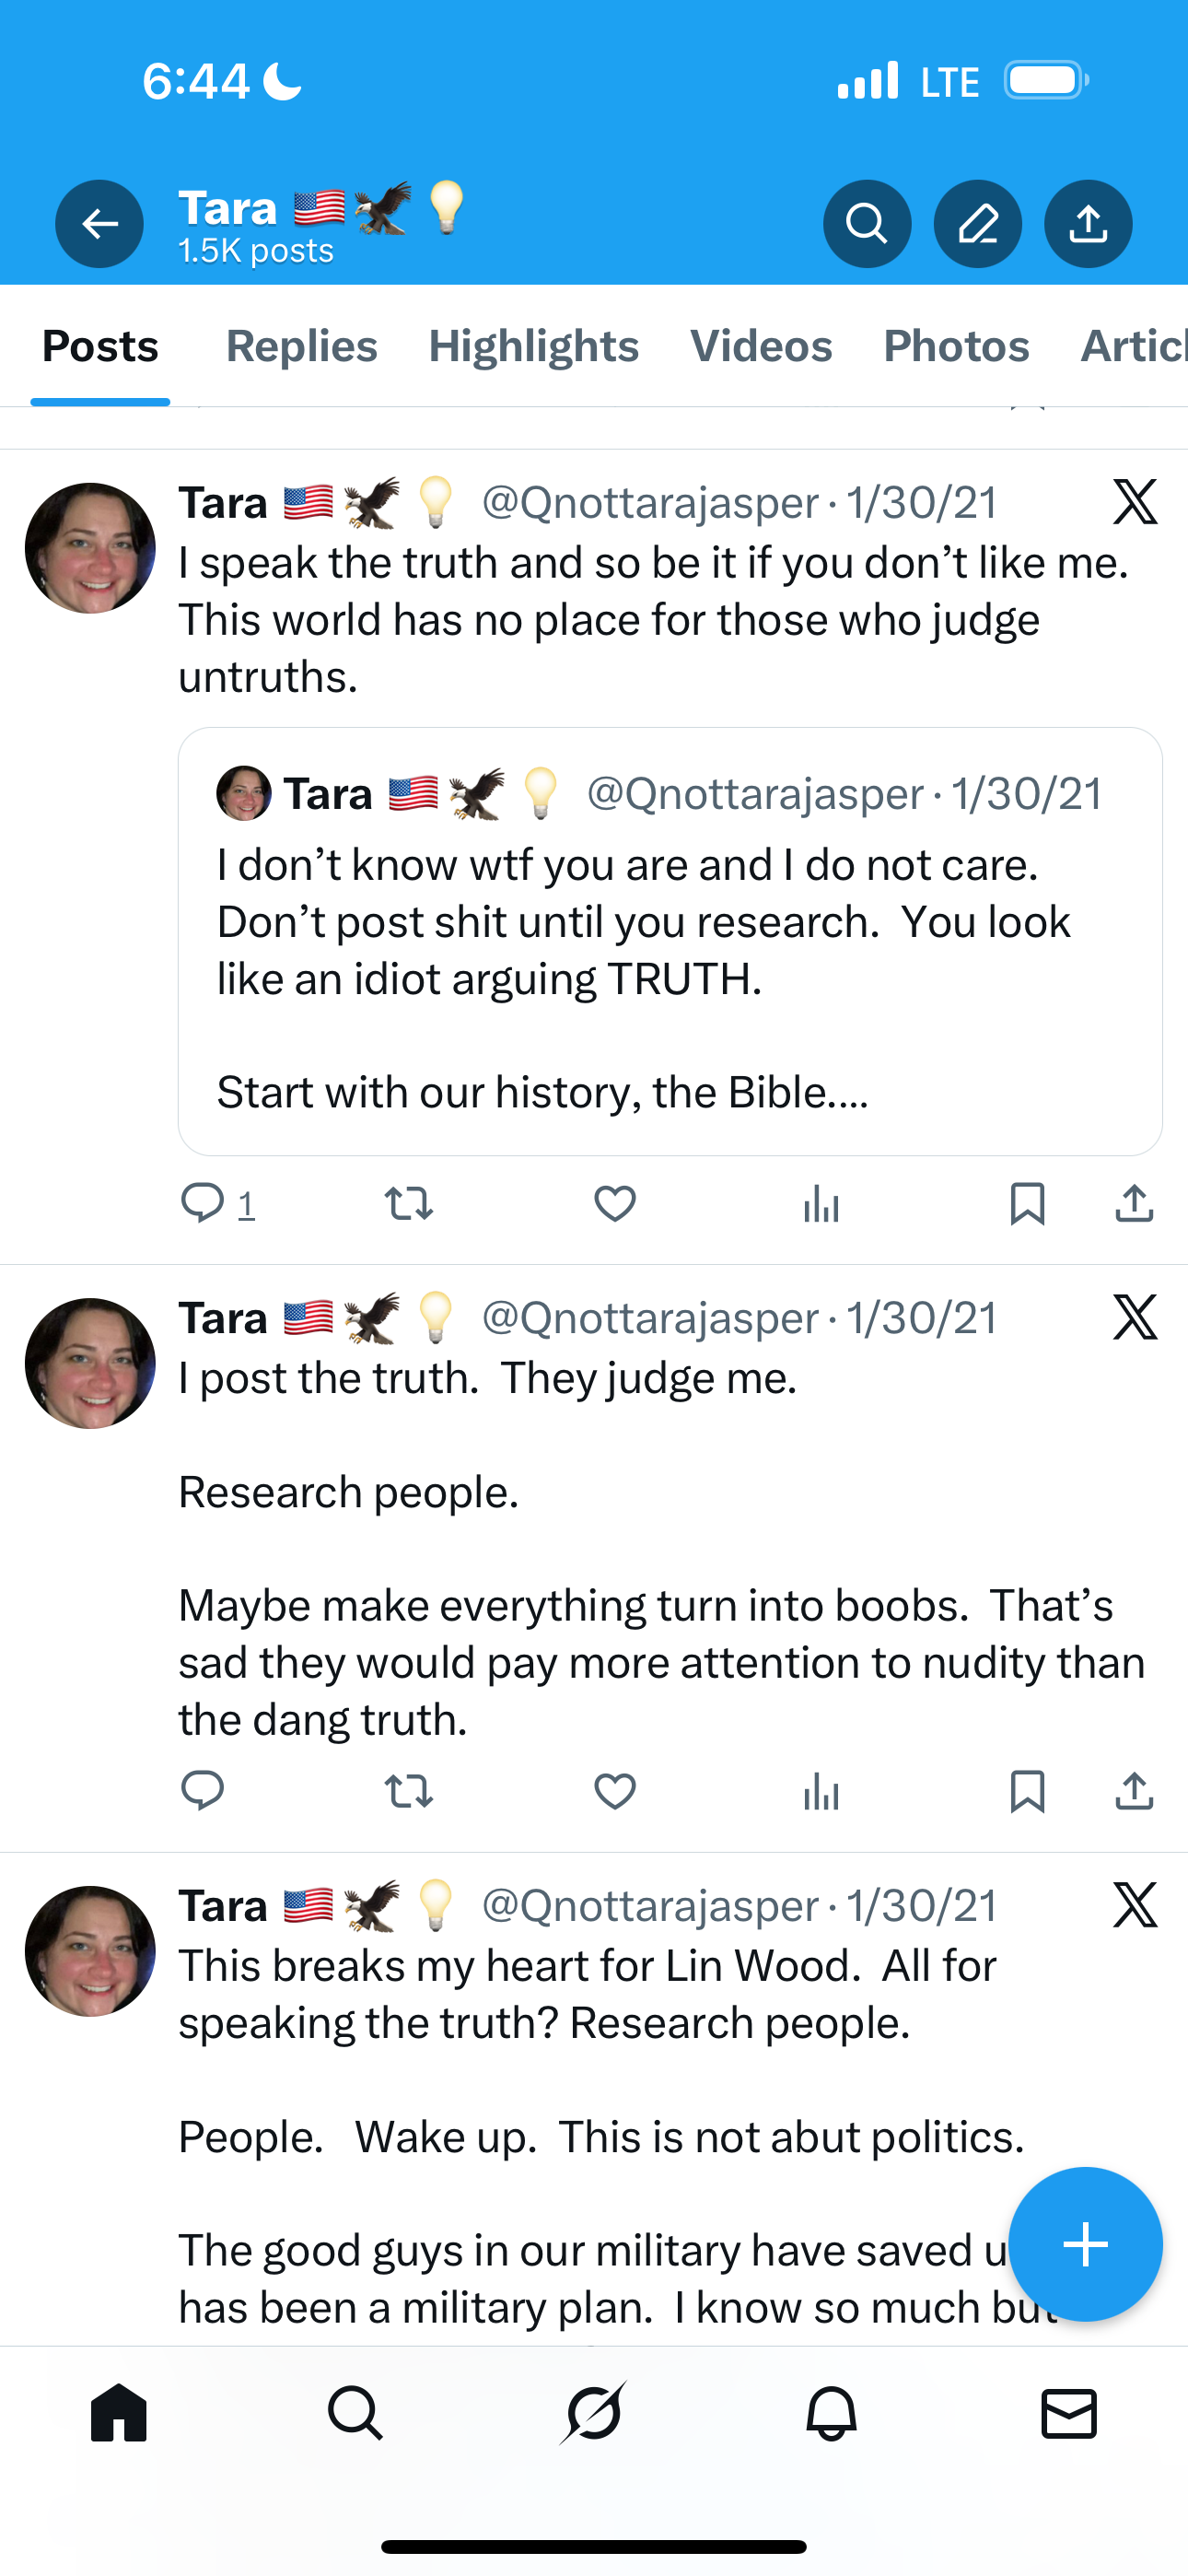Viewport: 1188px width, 2576px height.
Task: Like the "I speak the truth" post
Action: click(615, 1203)
